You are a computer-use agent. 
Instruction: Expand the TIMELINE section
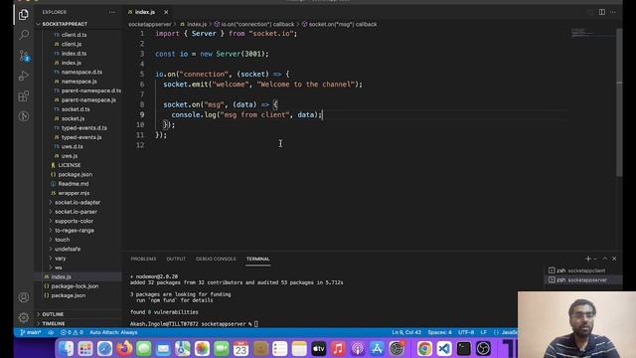click(x=54, y=323)
